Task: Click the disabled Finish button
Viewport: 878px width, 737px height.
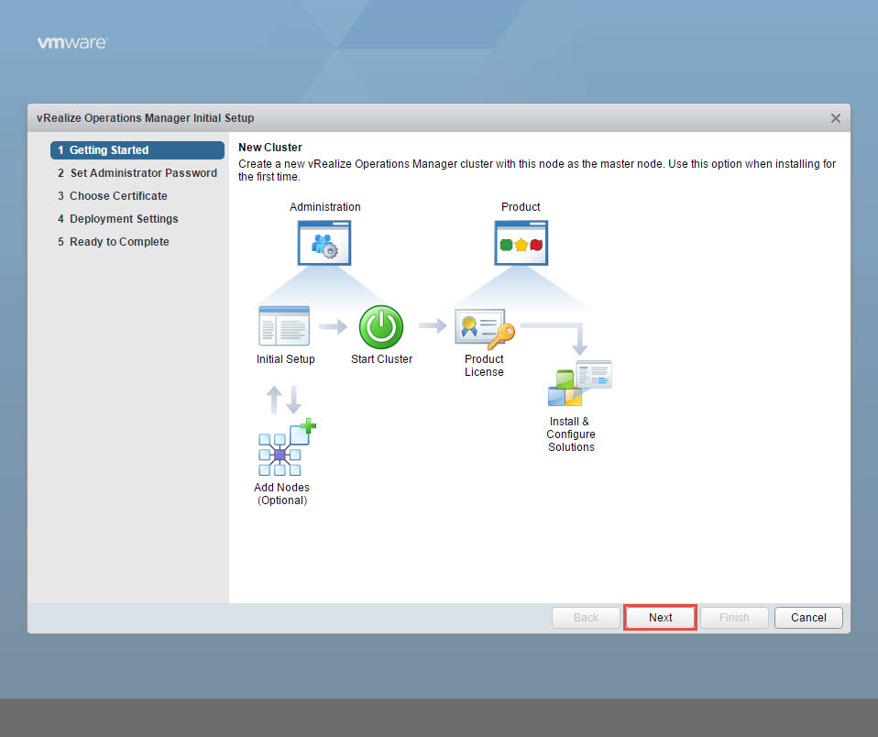Action: tap(734, 618)
